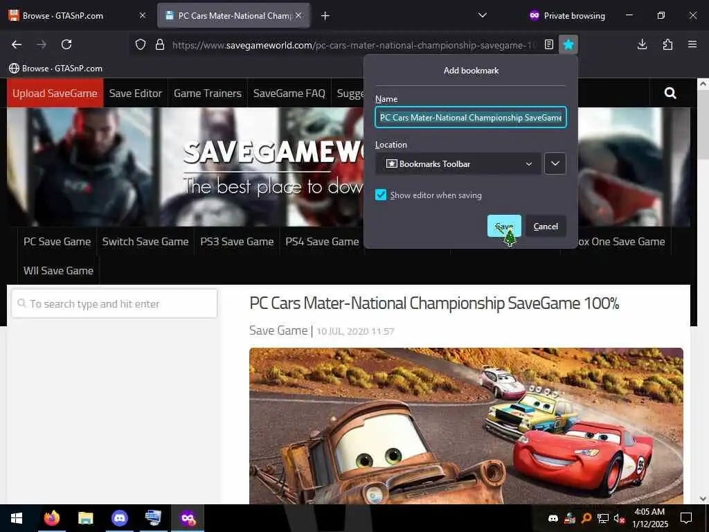Open Save Editor menu item

(135, 94)
